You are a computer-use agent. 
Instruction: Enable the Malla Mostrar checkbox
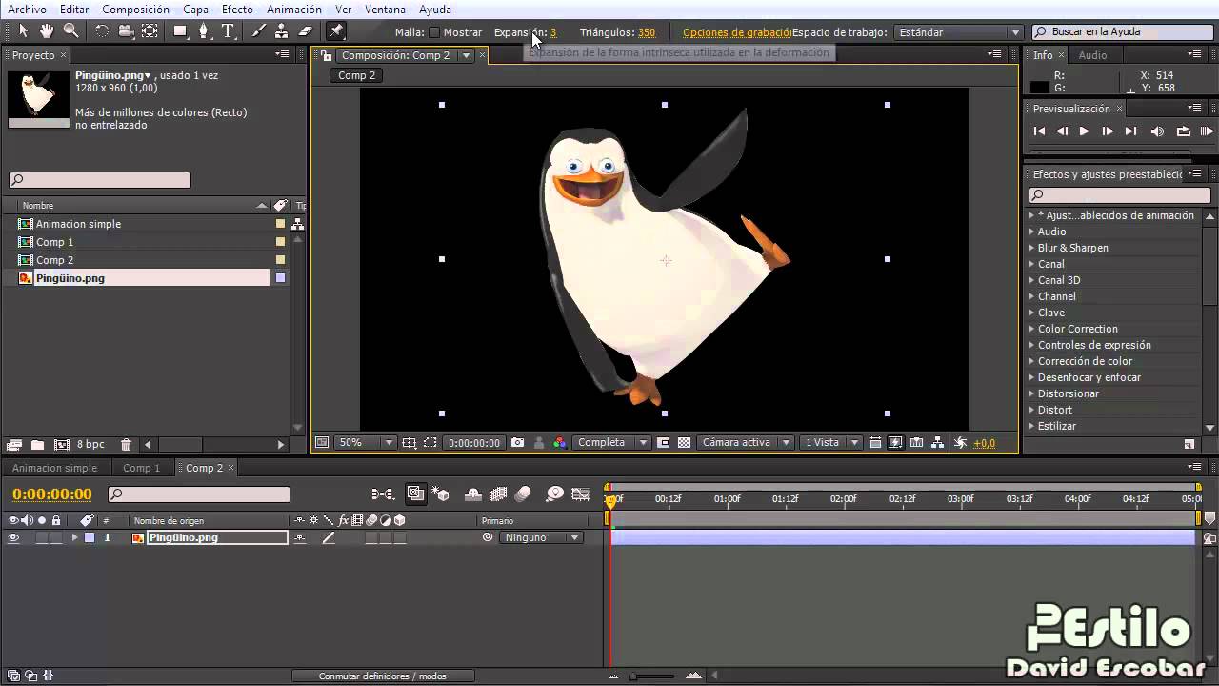(434, 32)
